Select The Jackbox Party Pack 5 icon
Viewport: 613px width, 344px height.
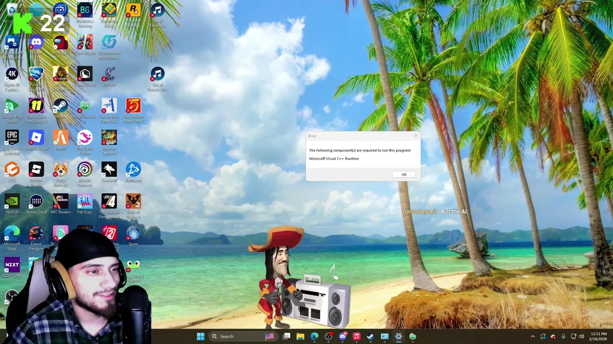click(x=133, y=111)
